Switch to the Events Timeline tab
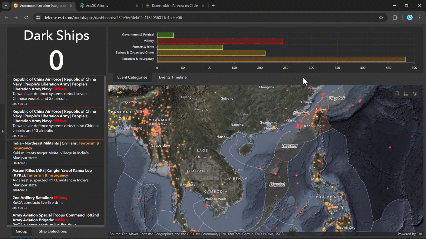 coord(172,77)
